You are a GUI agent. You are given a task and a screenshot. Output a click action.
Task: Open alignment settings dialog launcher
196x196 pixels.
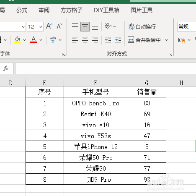[170, 55]
